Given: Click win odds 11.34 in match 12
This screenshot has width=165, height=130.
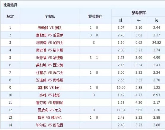Looking at the screenshot, I should click(121, 110).
